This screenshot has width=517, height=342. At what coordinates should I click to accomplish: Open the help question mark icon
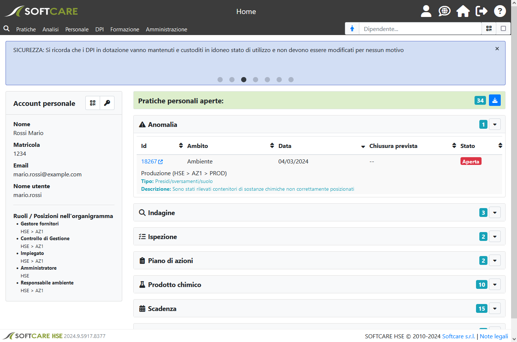500,11
